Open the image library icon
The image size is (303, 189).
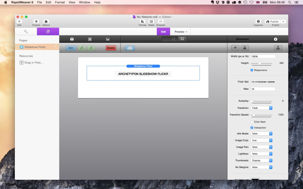click(x=108, y=39)
